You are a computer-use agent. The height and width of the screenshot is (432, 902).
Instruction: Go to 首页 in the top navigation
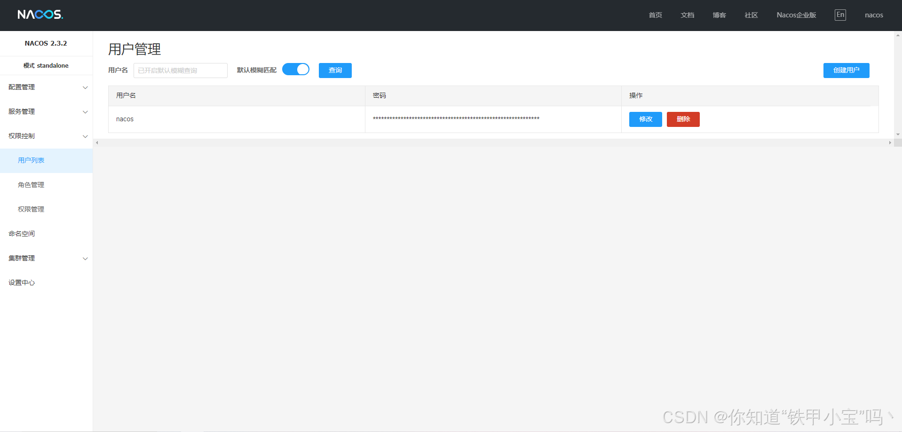pos(655,15)
